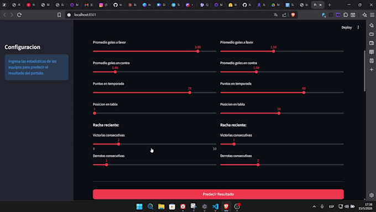The width and height of the screenshot is (376, 212).
Task: Click right Victorias consecutivas slider handle
Action: (x=234, y=144)
